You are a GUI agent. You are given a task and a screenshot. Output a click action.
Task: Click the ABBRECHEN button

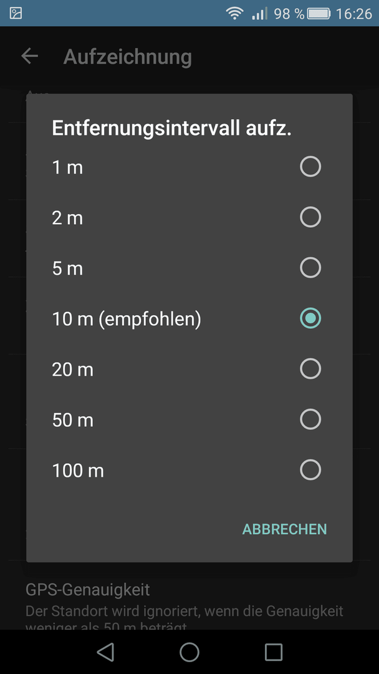click(x=285, y=529)
